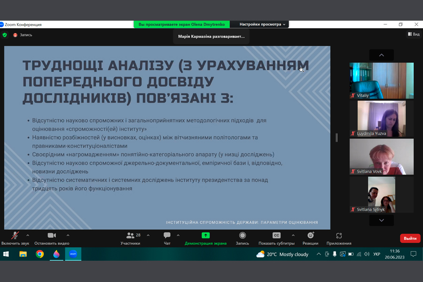Click Марія Кармазіна разговаривает speaker label
The width and height of the screenshot is (423, 282).
(211, 37)
